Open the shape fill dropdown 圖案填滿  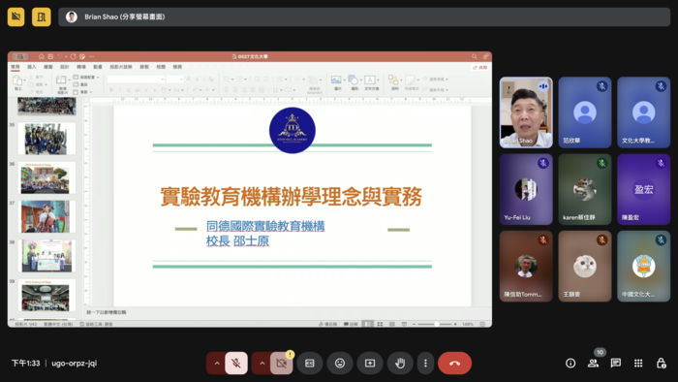(436, 80)
